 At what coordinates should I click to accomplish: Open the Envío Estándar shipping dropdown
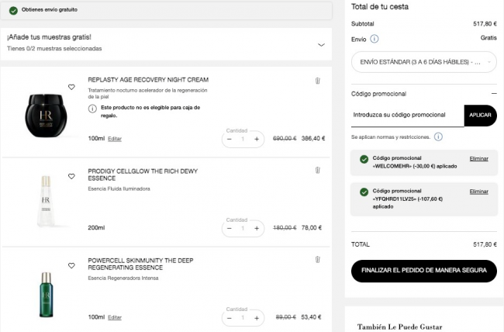[x=423, y=61]
